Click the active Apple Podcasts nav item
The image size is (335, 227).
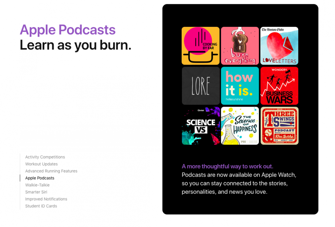(x=40, y=178)
